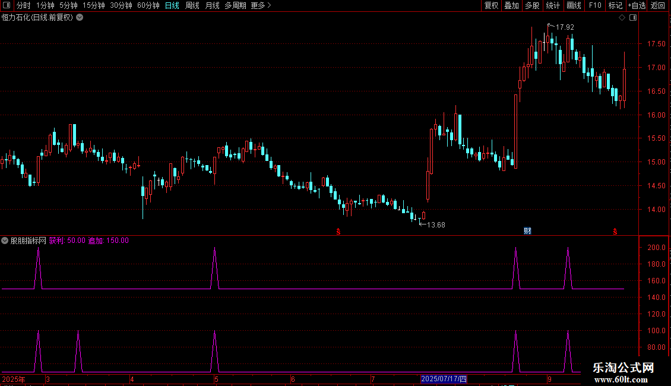Select the 1分钟 period
This screenshot has width=671, height=386.
45,5
